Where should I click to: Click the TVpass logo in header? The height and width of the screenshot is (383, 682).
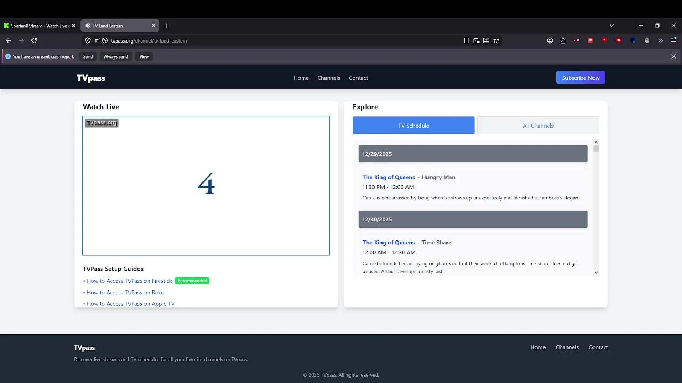(x=91, y=78)
